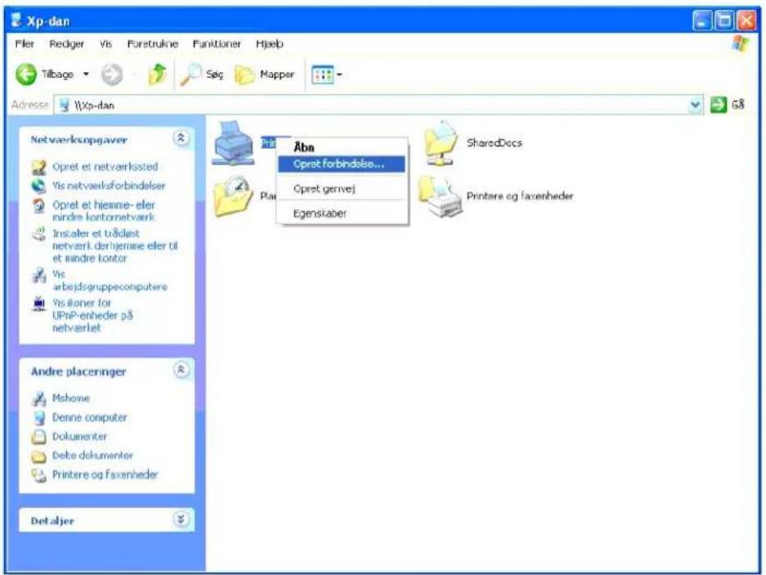
Task: Go up one folder level icon
Action: 157,74
